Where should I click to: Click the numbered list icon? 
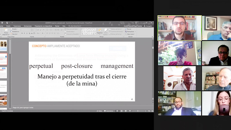[x=51, y=30]
